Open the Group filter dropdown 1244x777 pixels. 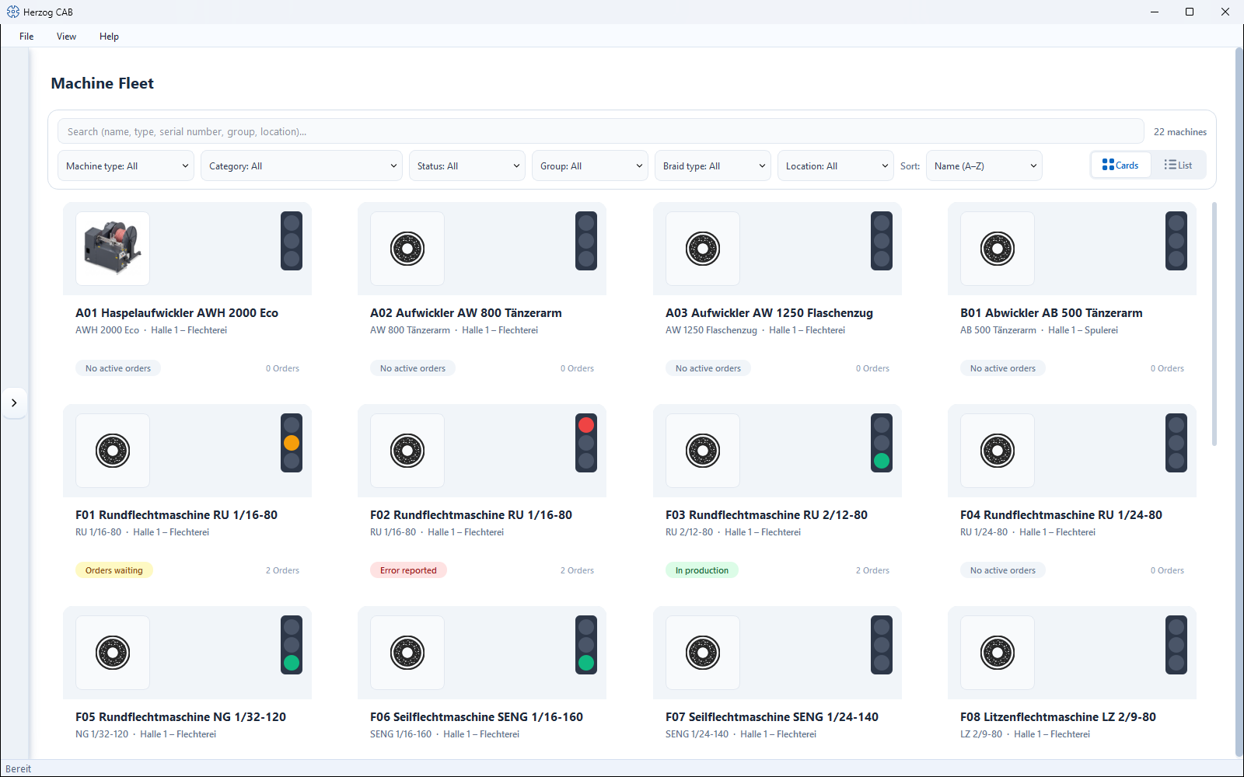[590, 166]
